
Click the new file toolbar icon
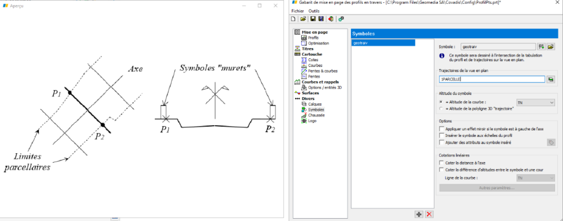(293, 19)
